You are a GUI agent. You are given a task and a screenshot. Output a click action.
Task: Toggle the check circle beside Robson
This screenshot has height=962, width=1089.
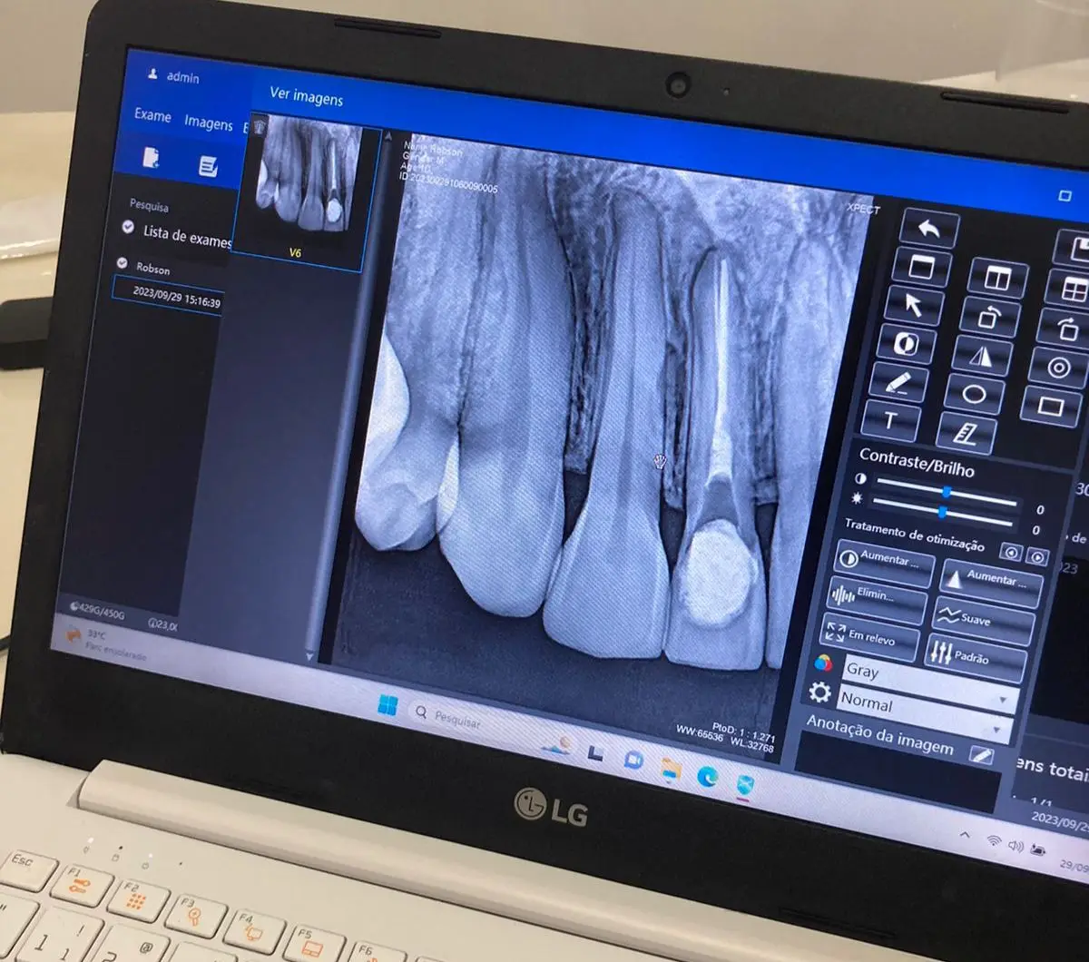pos(122,263)
